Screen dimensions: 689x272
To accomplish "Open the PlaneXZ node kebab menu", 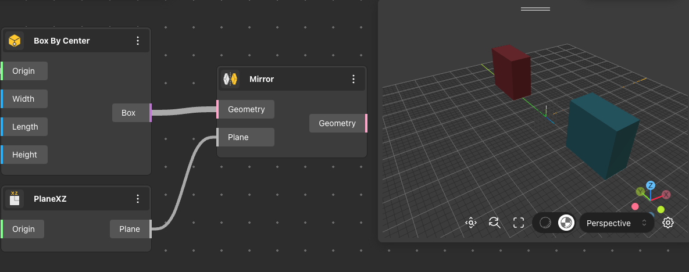I will (x=138, y=199).
